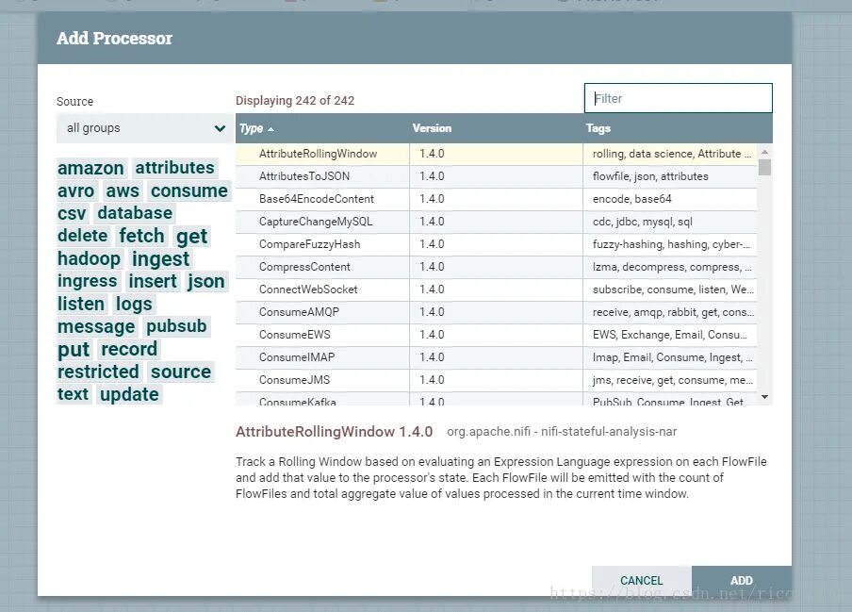The image size is (852, 612).
Task: Open the Source all groups dropdown
Action: [x=144, y=128]
